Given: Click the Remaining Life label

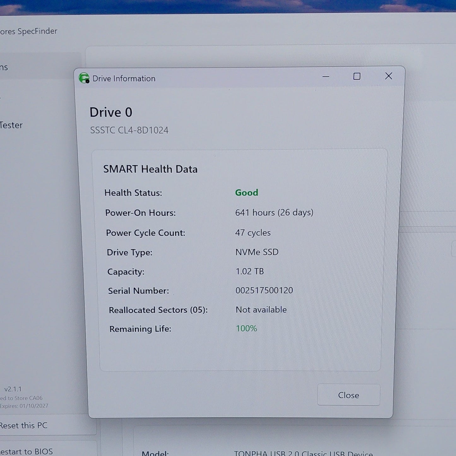Looking at the screenshot, I should (x=140, y=329).
